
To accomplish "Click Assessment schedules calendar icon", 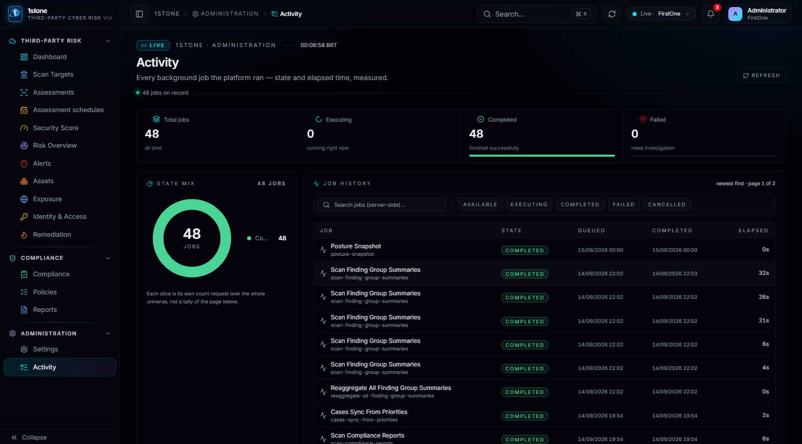I will pos(24,110).
